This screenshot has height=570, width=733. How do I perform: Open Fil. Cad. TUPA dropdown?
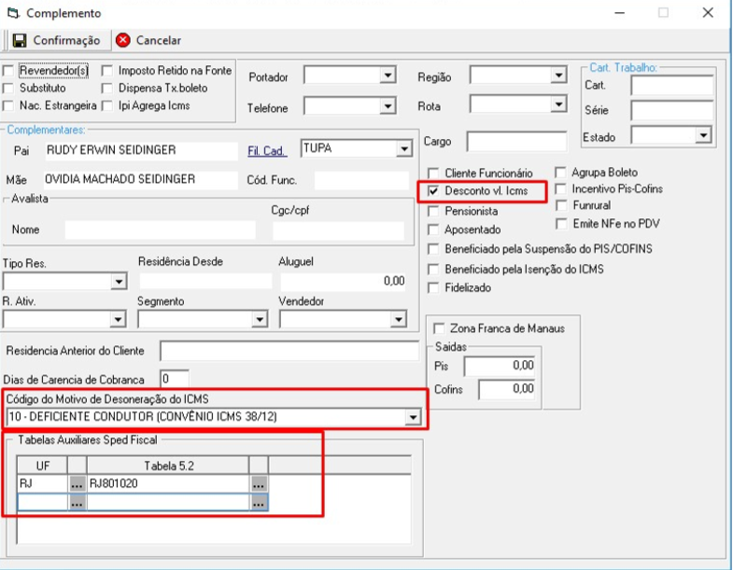[x=403, y=149]
